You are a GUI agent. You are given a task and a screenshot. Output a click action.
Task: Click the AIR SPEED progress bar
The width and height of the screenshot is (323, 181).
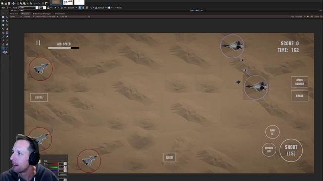[64, 48]
